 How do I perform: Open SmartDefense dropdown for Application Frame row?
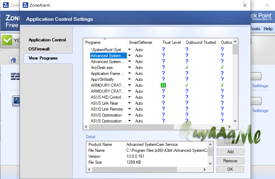click(x=130, y=73)
